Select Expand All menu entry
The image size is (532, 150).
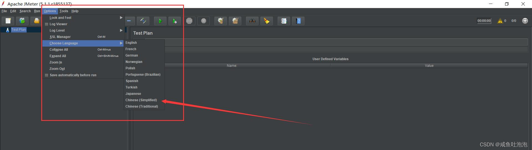coord(83,56)
